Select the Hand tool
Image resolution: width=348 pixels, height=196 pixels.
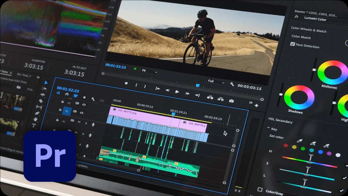[35, 119]
